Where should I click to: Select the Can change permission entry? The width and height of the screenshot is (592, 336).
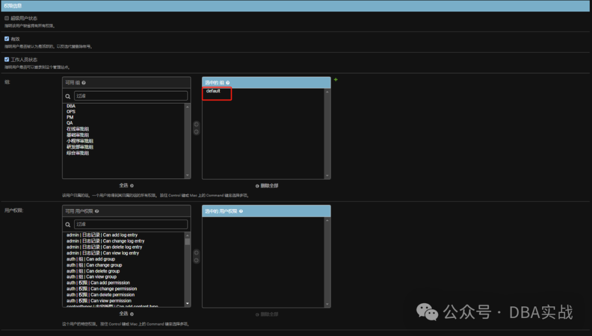pyautogui.click(x=101, y=289)
